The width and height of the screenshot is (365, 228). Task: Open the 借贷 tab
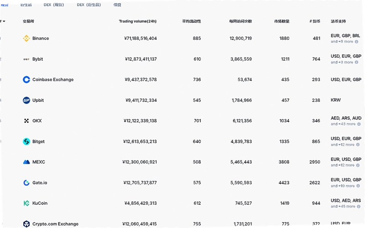117,5
